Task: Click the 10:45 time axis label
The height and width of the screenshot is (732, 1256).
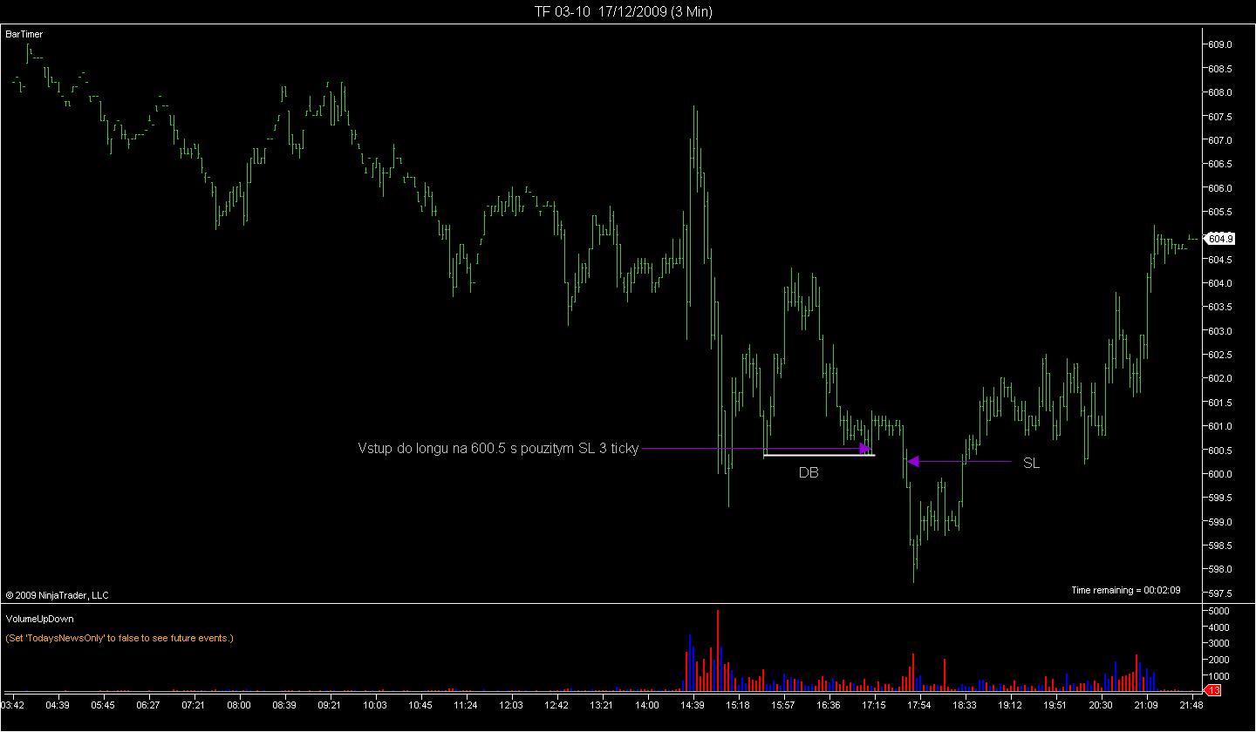Action: (x=420, y=705)
